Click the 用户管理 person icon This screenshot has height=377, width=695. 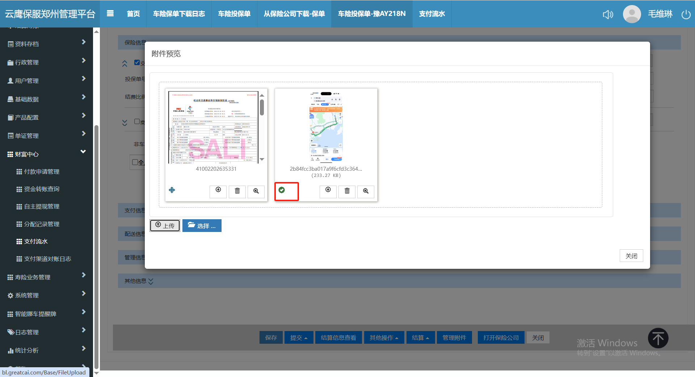coord(10,81)
